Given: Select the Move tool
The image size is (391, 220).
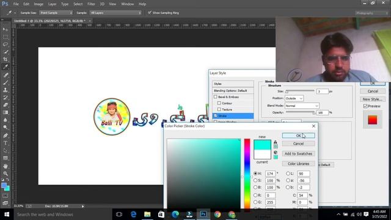Looking at the screenshot, I should [5, 29].
